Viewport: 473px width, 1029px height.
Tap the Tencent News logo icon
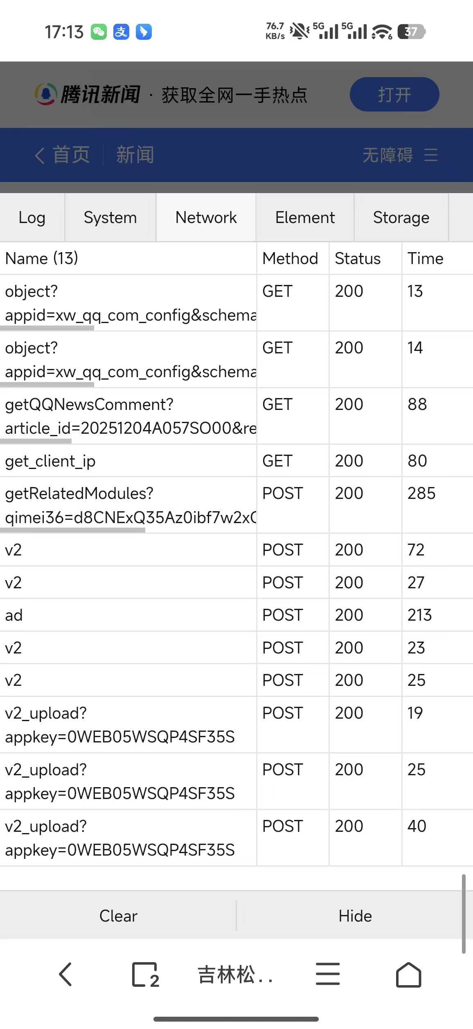[45, 94]
